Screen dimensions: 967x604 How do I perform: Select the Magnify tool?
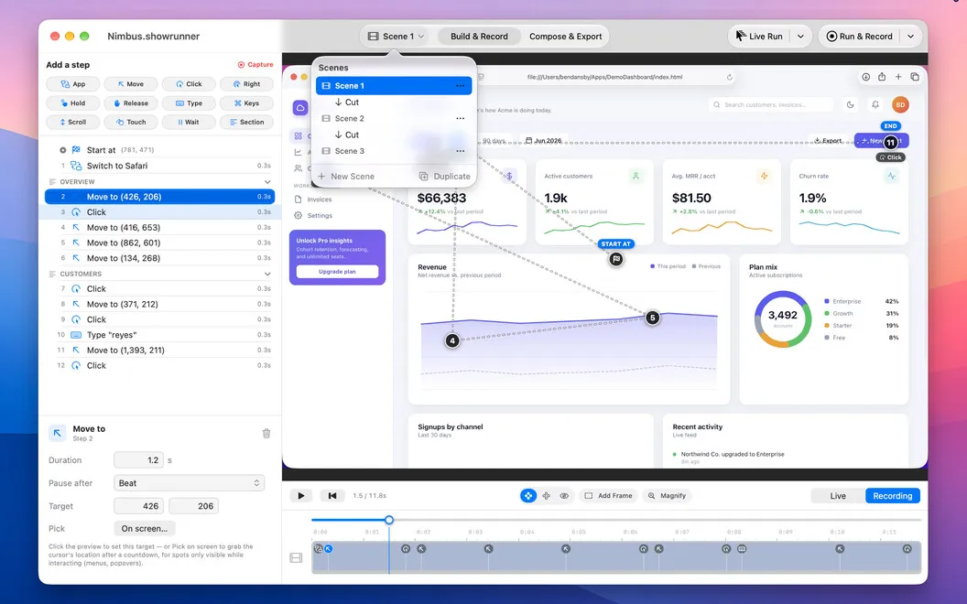(x=666, y=495)
